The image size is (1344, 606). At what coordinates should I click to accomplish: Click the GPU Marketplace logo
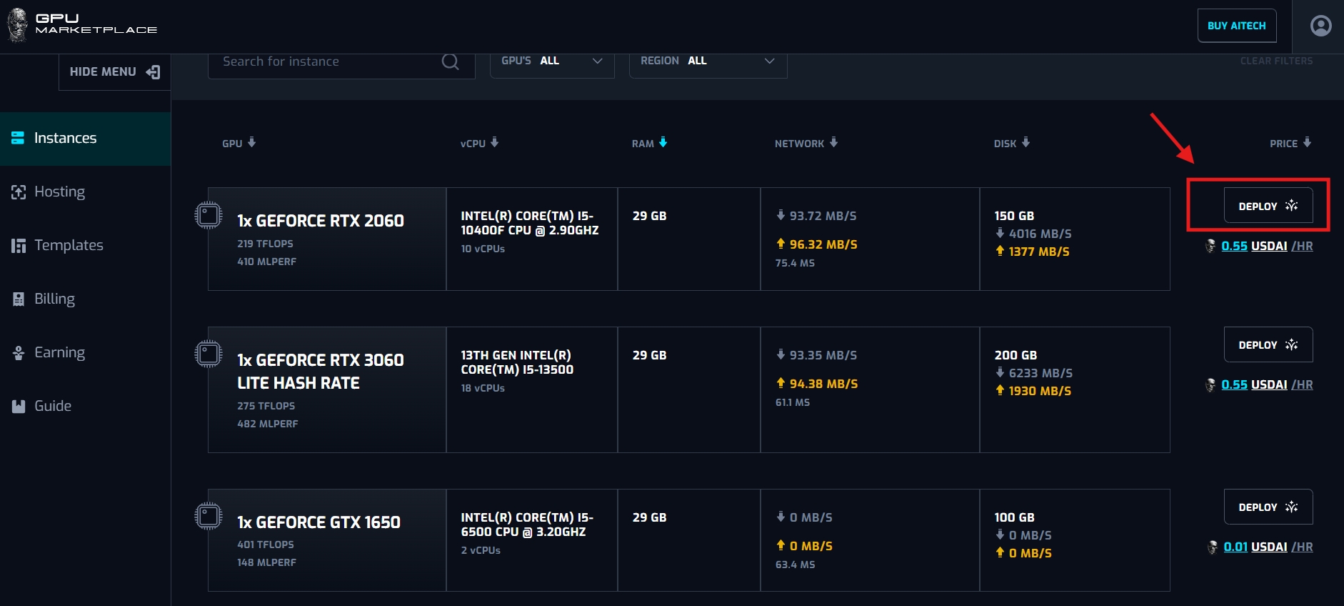click(x=82, y=24)
